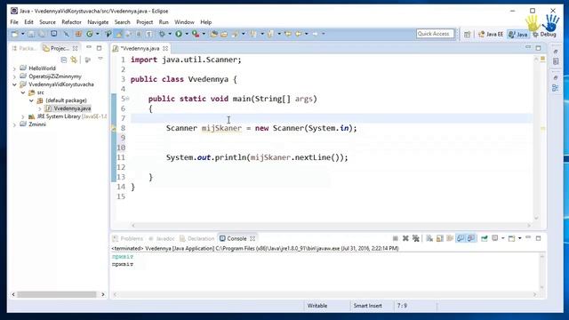569x320 pixels.
Task: Click the Next Annotation toolbar icon
Action: (252, 34)
